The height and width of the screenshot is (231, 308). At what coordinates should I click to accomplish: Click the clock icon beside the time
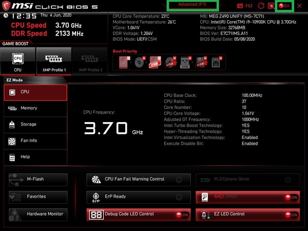point(6,15)
